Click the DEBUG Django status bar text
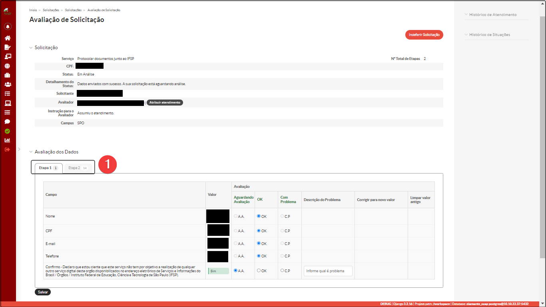546x307 pixels. pos(455,304)
